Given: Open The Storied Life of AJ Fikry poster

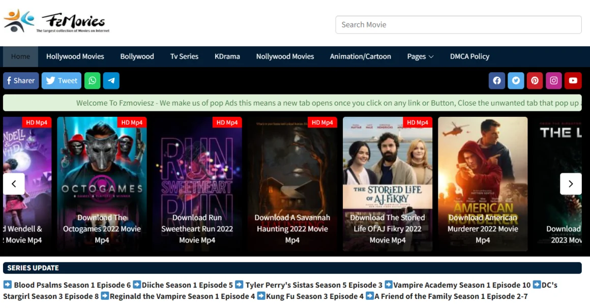Looking at the screenshot, I should coord(388,184).
